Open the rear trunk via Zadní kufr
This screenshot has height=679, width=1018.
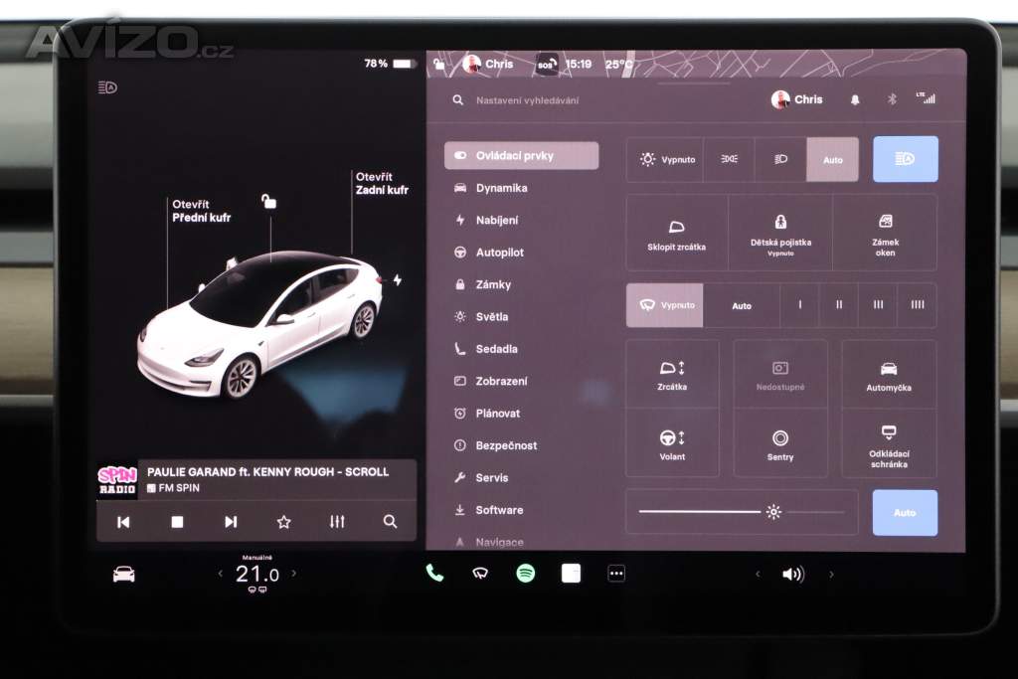(382, 183)
